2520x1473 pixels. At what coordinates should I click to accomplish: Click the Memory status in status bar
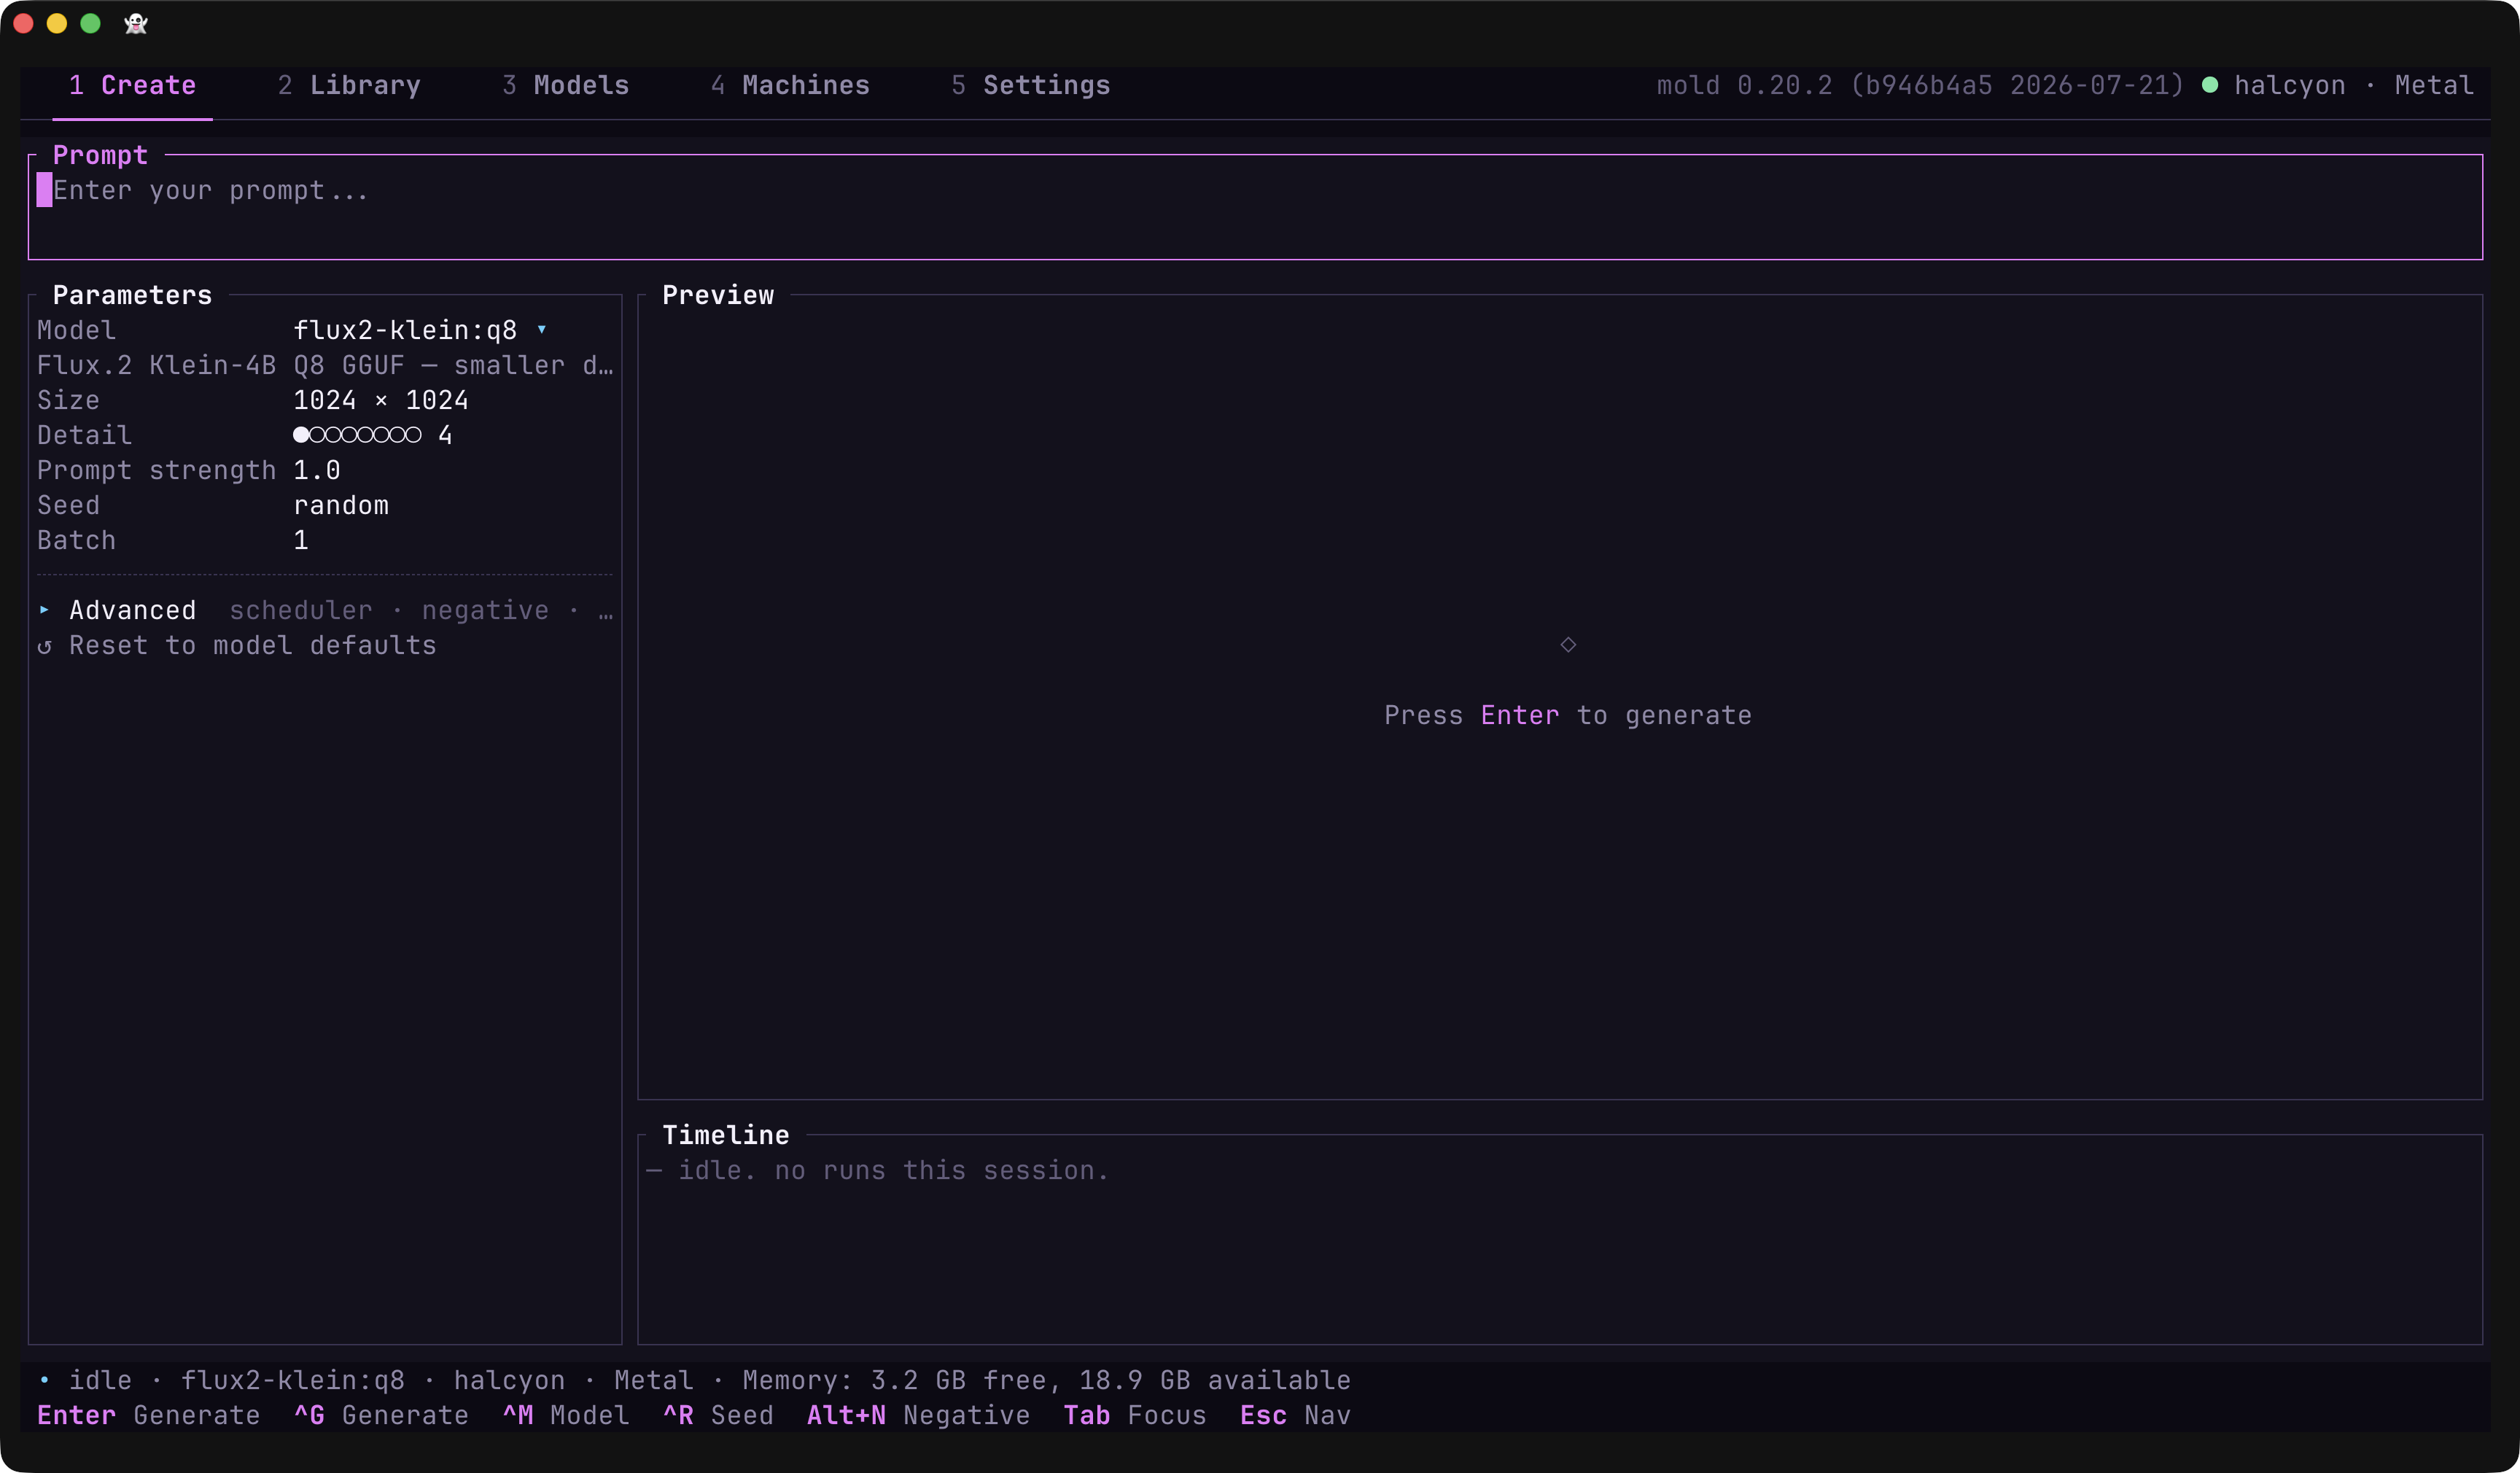[1046, 1380]
